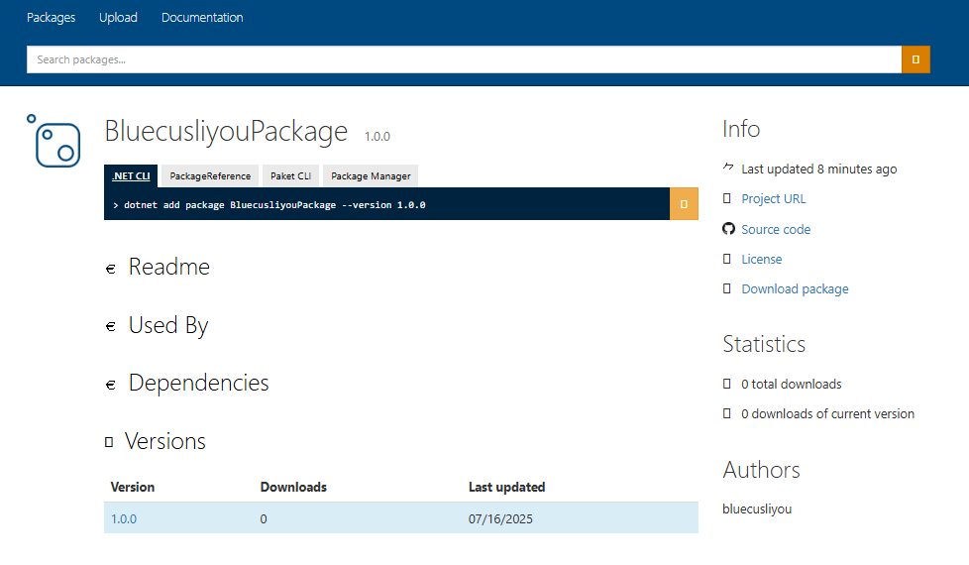The height and width of the screenshot is (565, 969).
Task: Click the icon beside 0 total downloads
Action: point(727,384)
